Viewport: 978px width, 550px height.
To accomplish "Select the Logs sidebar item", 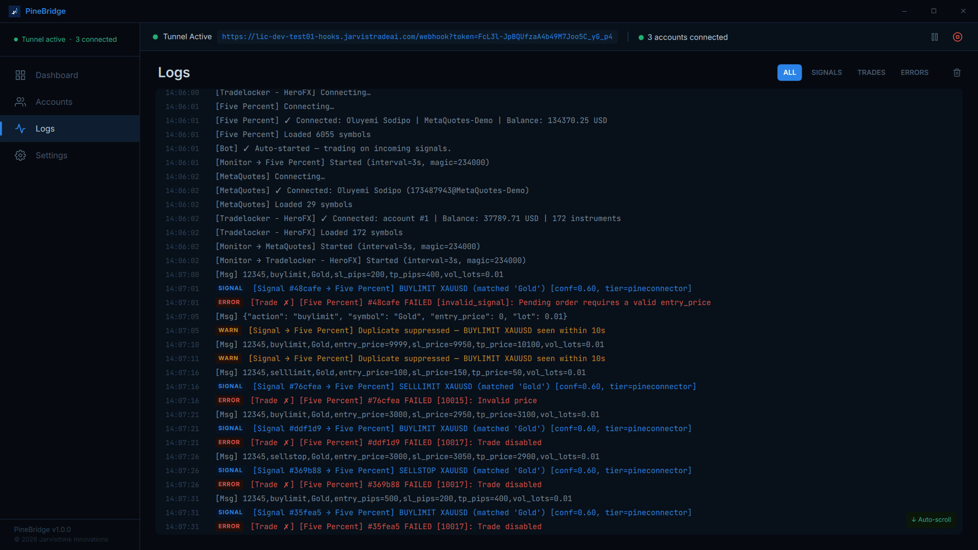I will pos(70,129).
